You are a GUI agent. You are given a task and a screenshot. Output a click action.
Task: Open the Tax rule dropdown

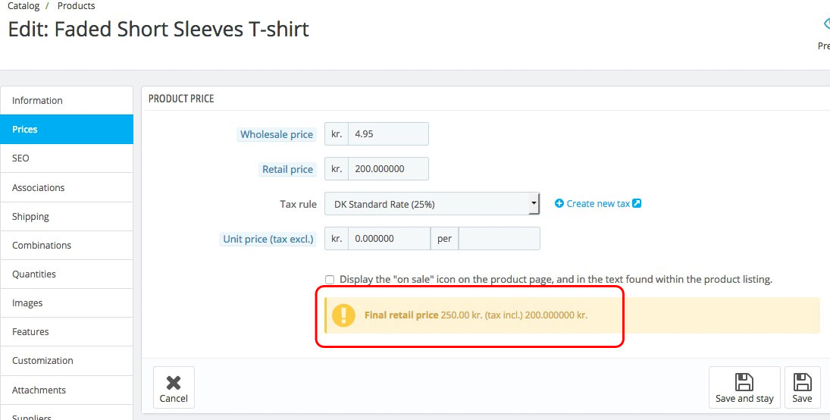[x=431, y=204]
